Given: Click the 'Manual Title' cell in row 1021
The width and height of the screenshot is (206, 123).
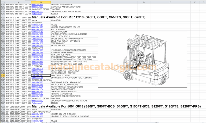Looking at the screenshot, I should tap(56, 20).
